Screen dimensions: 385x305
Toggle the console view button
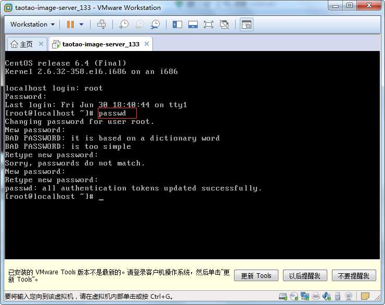(x=247, y=24)
